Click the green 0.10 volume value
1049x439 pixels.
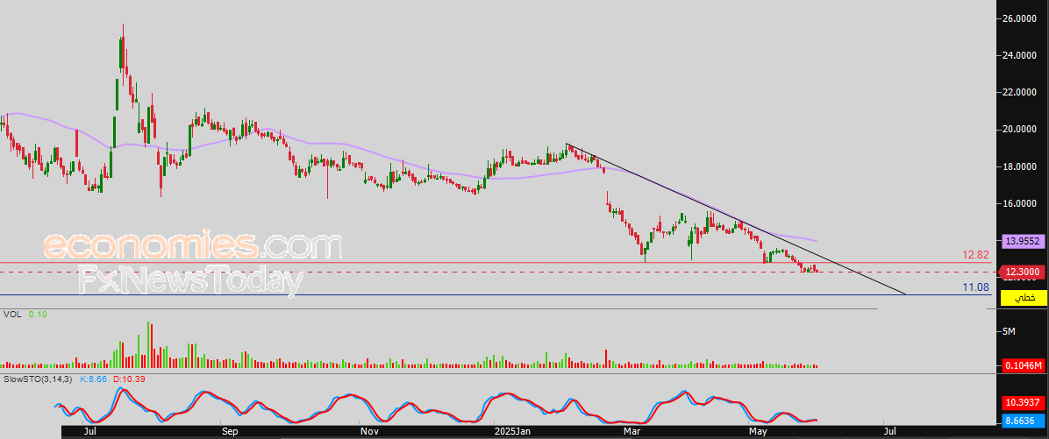pyautogui.click(x=38, y=314)
